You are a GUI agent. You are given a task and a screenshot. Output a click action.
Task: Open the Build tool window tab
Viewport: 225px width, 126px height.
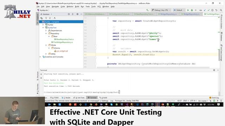pos(103,98)
